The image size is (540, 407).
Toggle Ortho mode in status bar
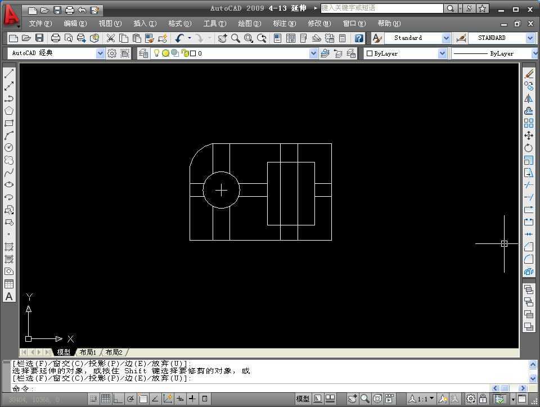tap(118, 399)
